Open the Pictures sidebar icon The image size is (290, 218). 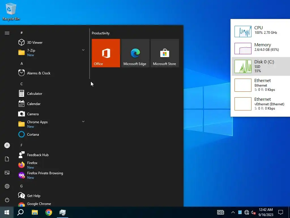[x=7, y=173]
